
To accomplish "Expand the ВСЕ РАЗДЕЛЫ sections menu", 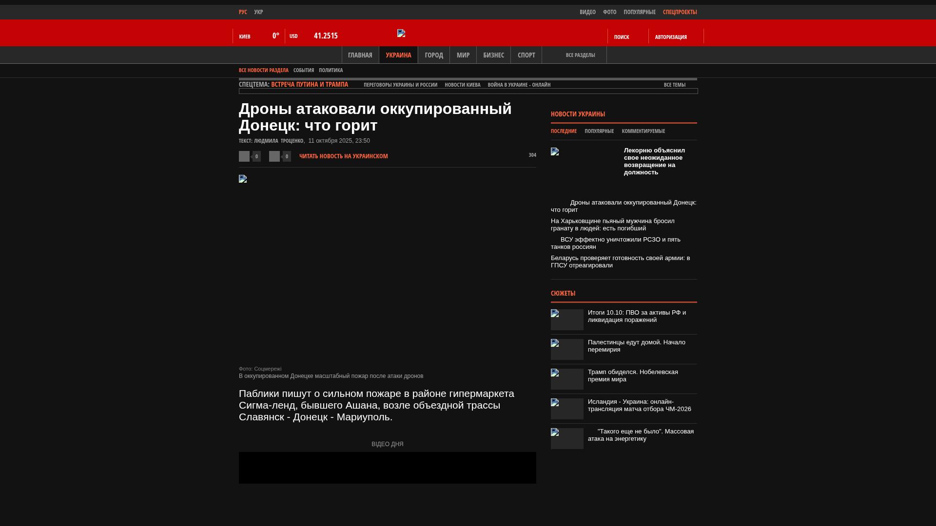I will (x=580, y=55).
